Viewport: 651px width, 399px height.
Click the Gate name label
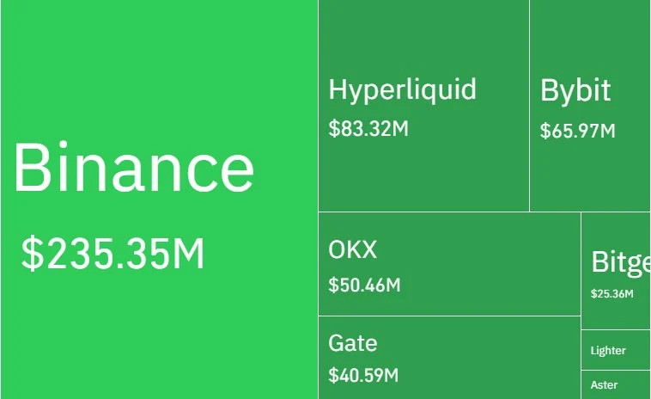(353, 343)
